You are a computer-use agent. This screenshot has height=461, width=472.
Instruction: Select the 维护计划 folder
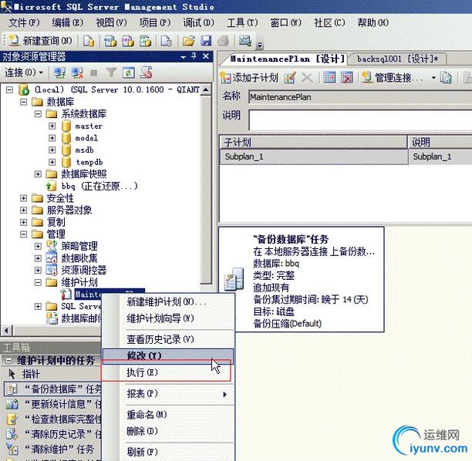point(79,282)
